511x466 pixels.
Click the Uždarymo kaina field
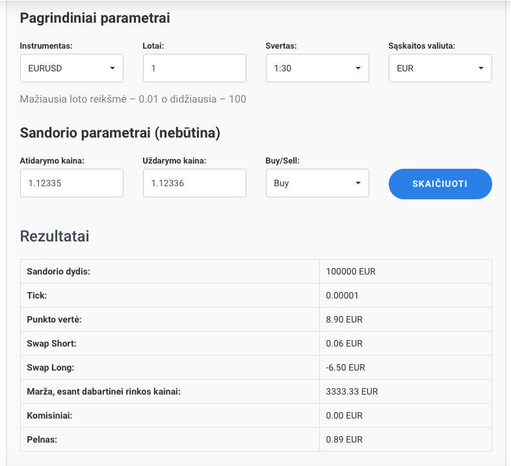[x=194, y=183]
